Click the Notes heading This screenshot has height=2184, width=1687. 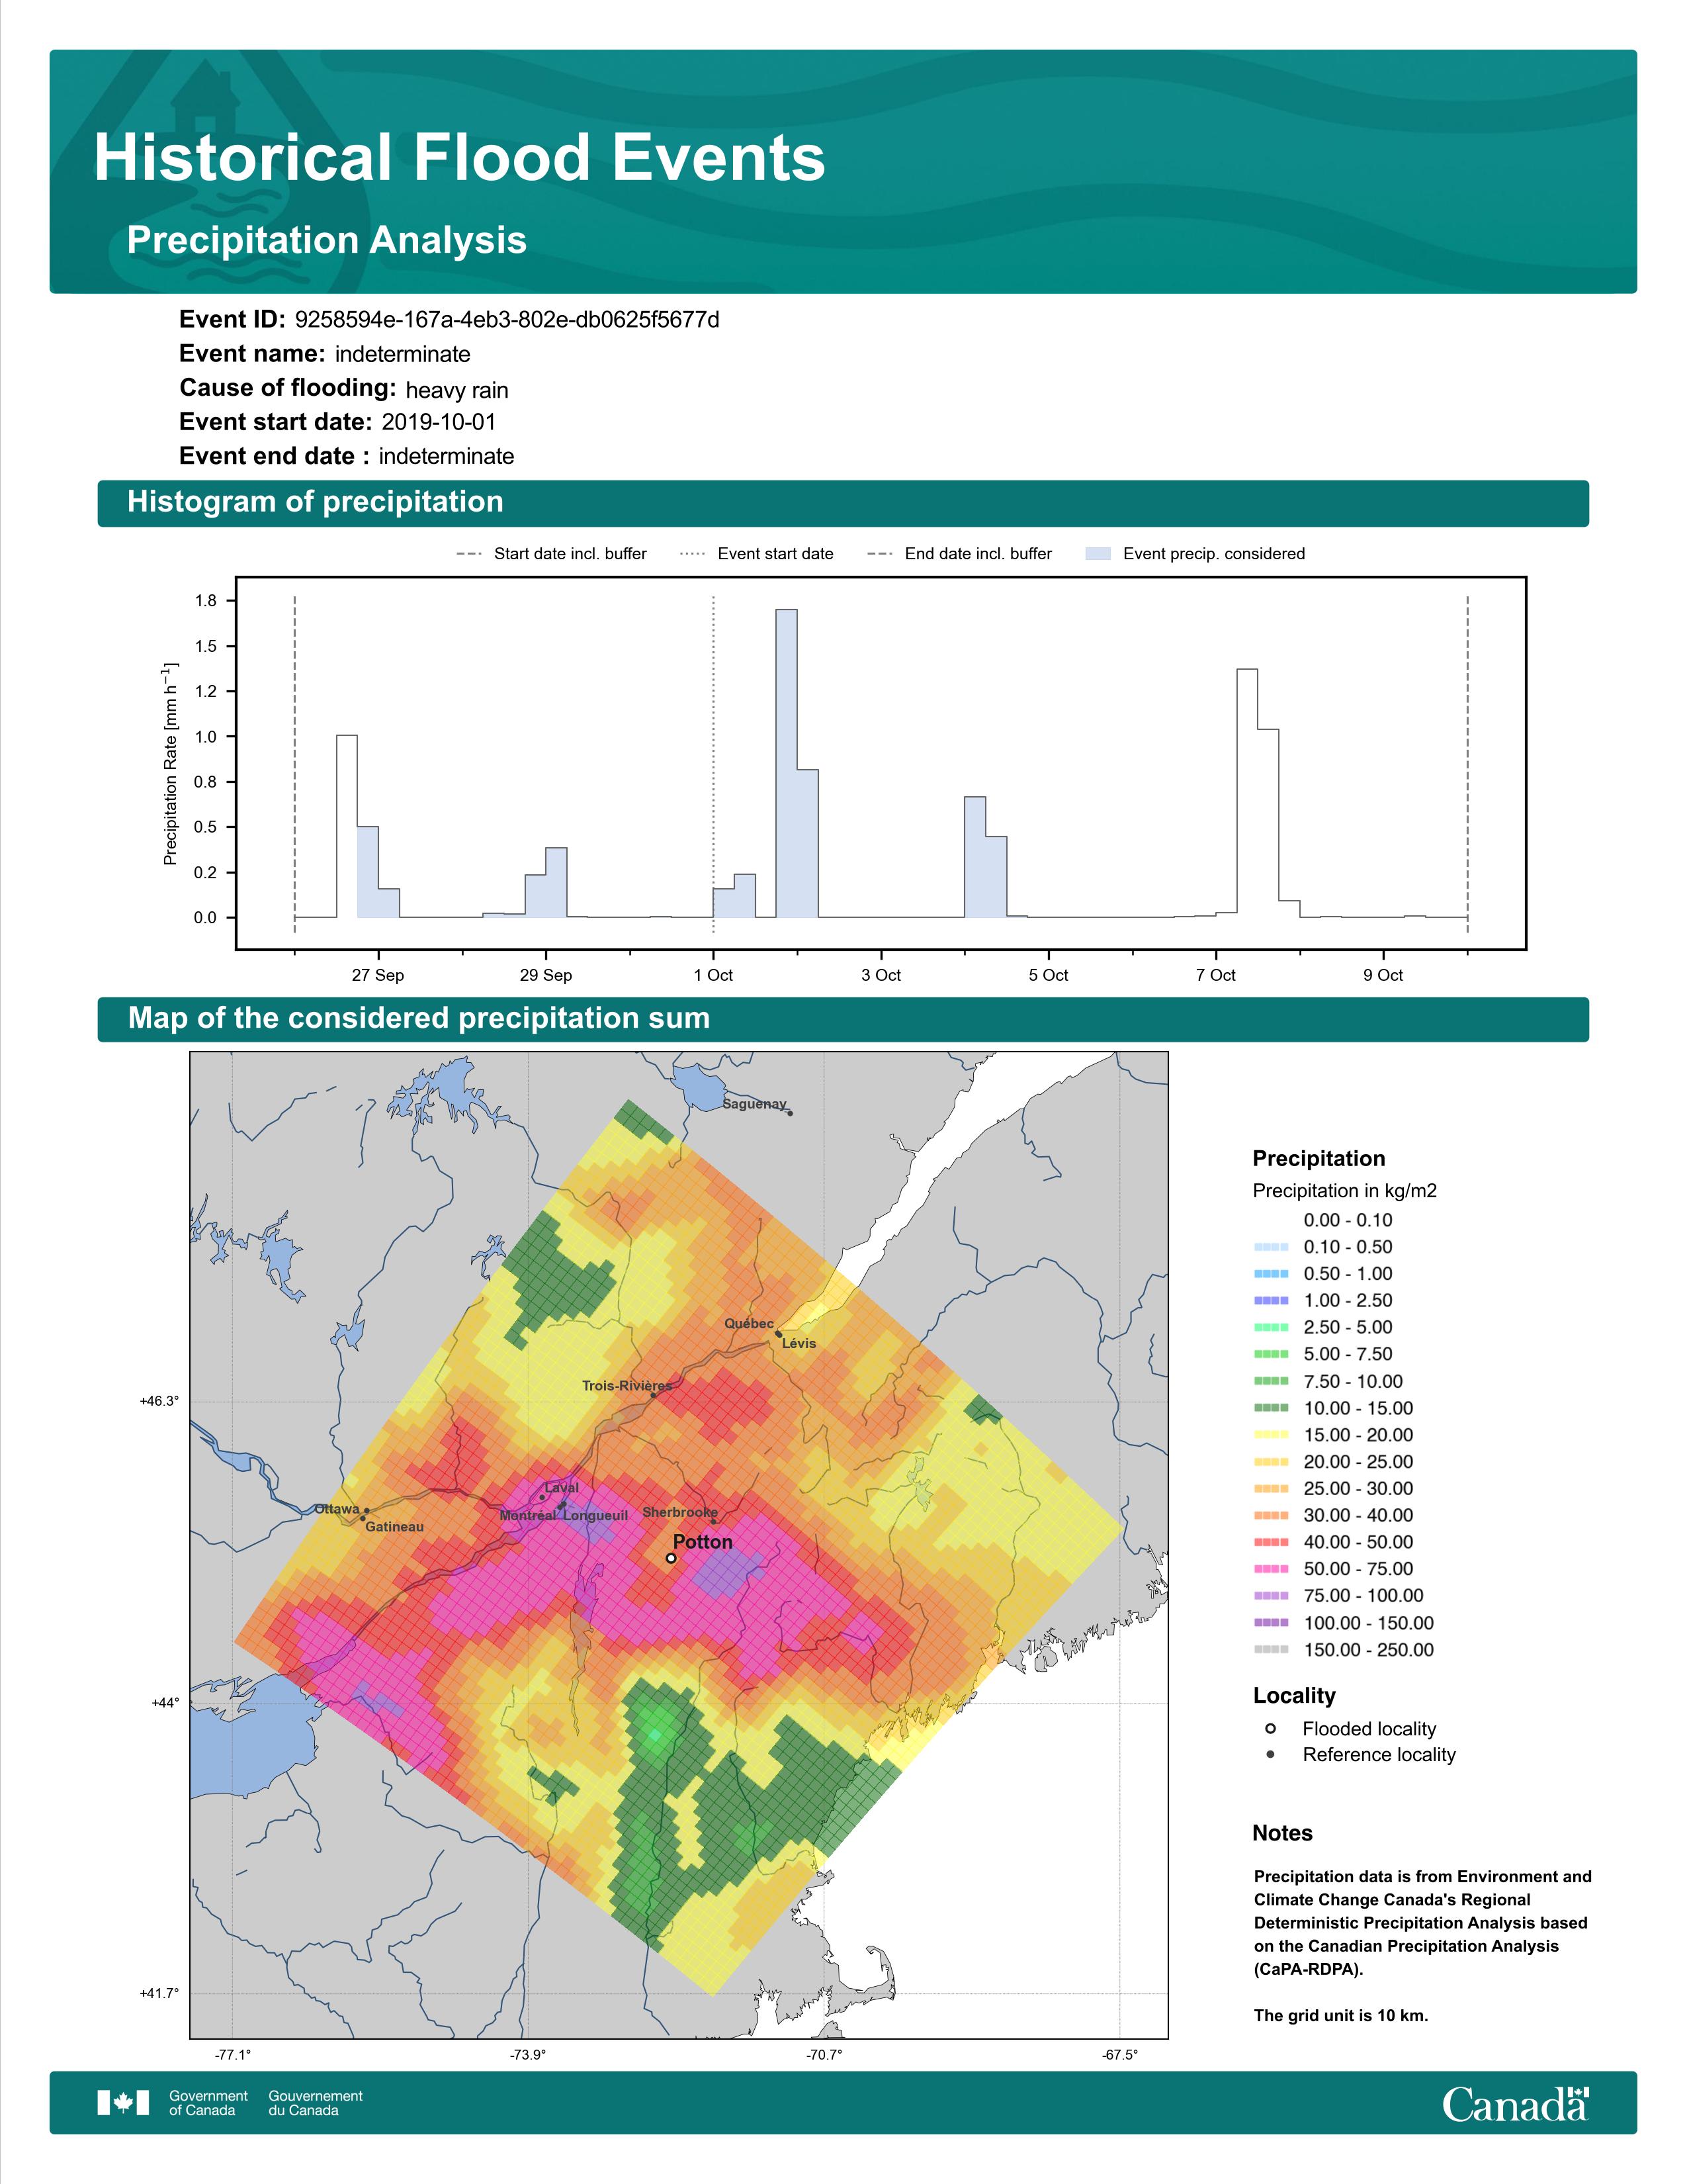[1282, 1833]
